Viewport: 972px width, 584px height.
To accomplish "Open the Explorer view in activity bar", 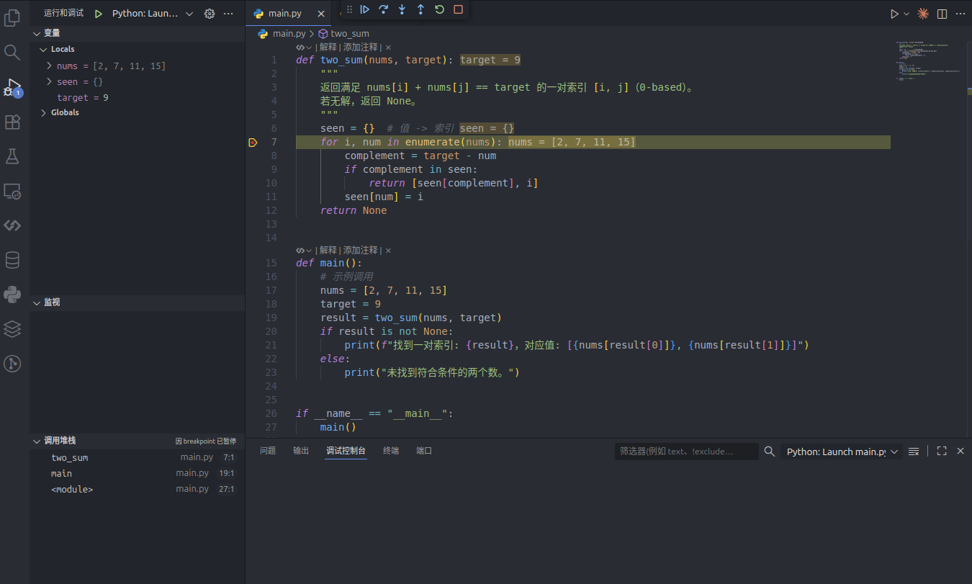I will tap(12, 17).
